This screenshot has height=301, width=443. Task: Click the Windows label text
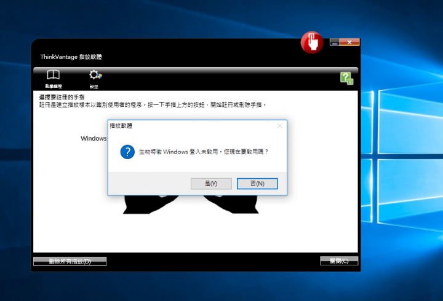tap(94, 138)
